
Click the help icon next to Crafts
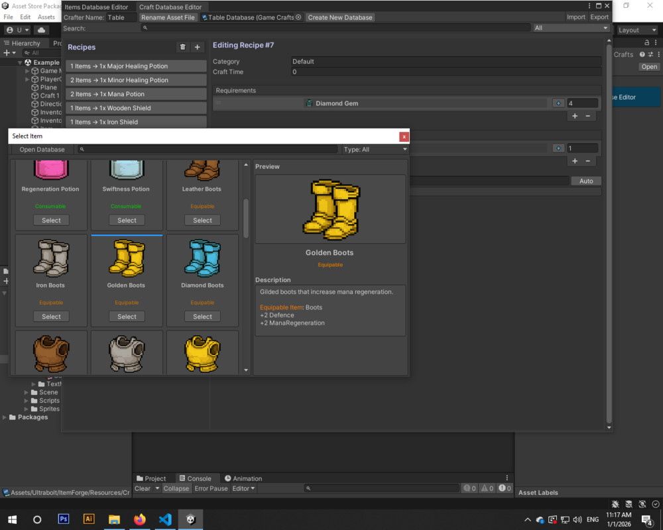tap(642, 54)
